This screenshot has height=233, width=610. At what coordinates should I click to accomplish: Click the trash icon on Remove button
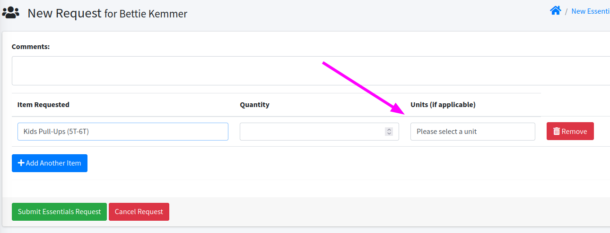coord(557,132)
